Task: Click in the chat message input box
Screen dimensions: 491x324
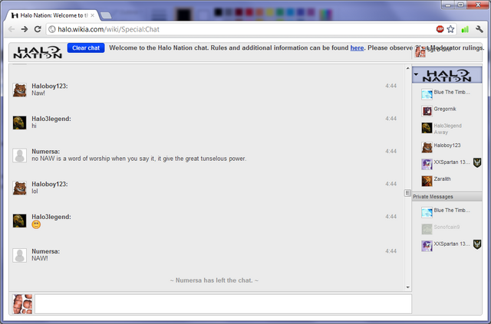Action: [x=223, y=304]
